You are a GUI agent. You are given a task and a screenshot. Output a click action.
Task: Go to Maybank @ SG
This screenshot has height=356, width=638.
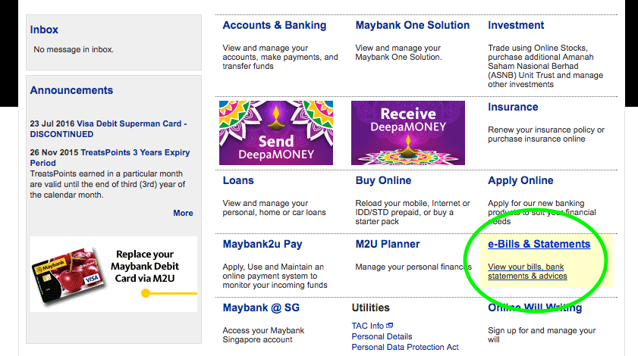261,308
